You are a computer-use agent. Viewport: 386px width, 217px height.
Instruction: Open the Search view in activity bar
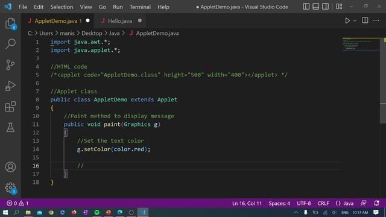10,44
